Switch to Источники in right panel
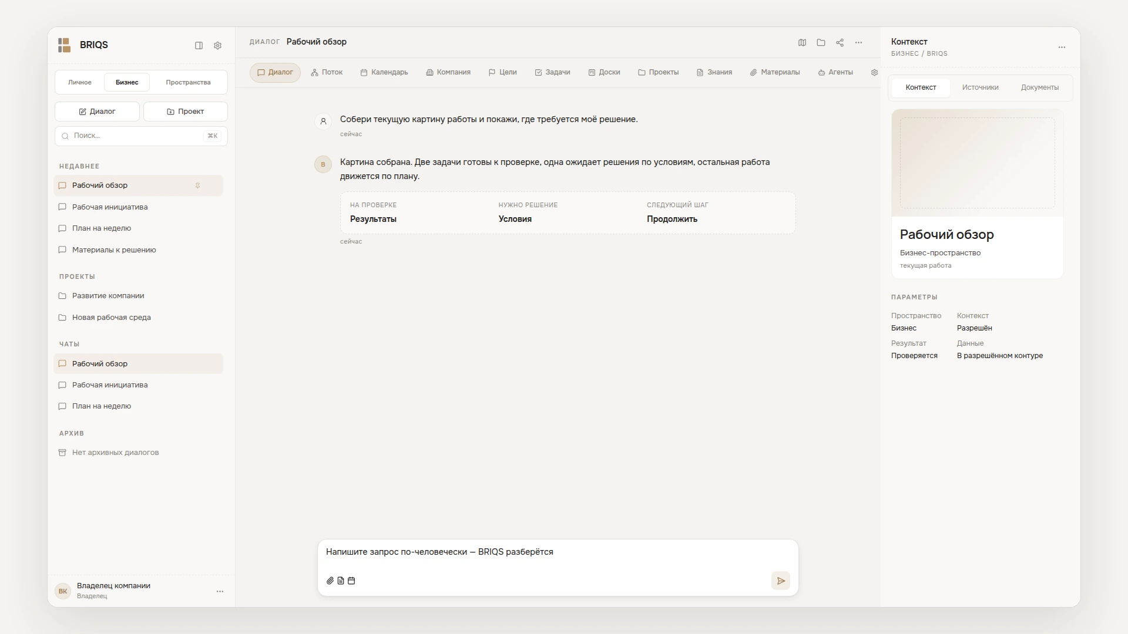The image size is (1128, 634). [980, 87]
